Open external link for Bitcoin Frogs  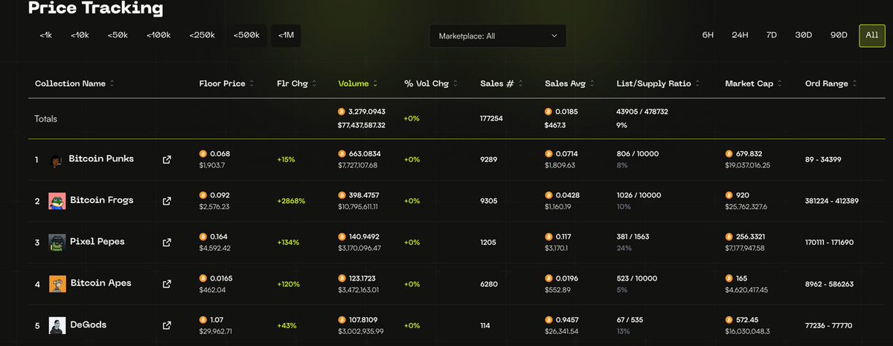[x=167, y=201]
